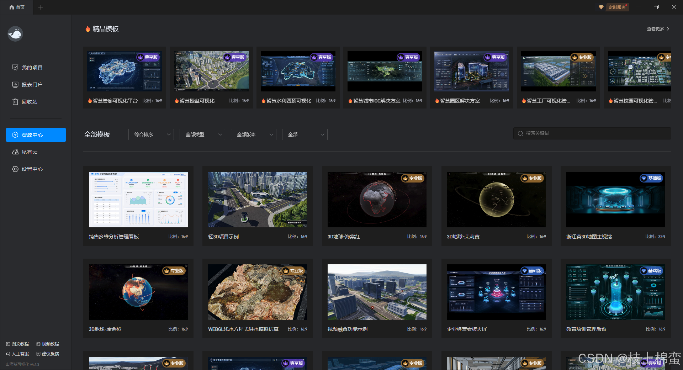Contact 人工客服 link
This screenshot has height=370, width=683.
pyautogui.click(x=17, y=354)
